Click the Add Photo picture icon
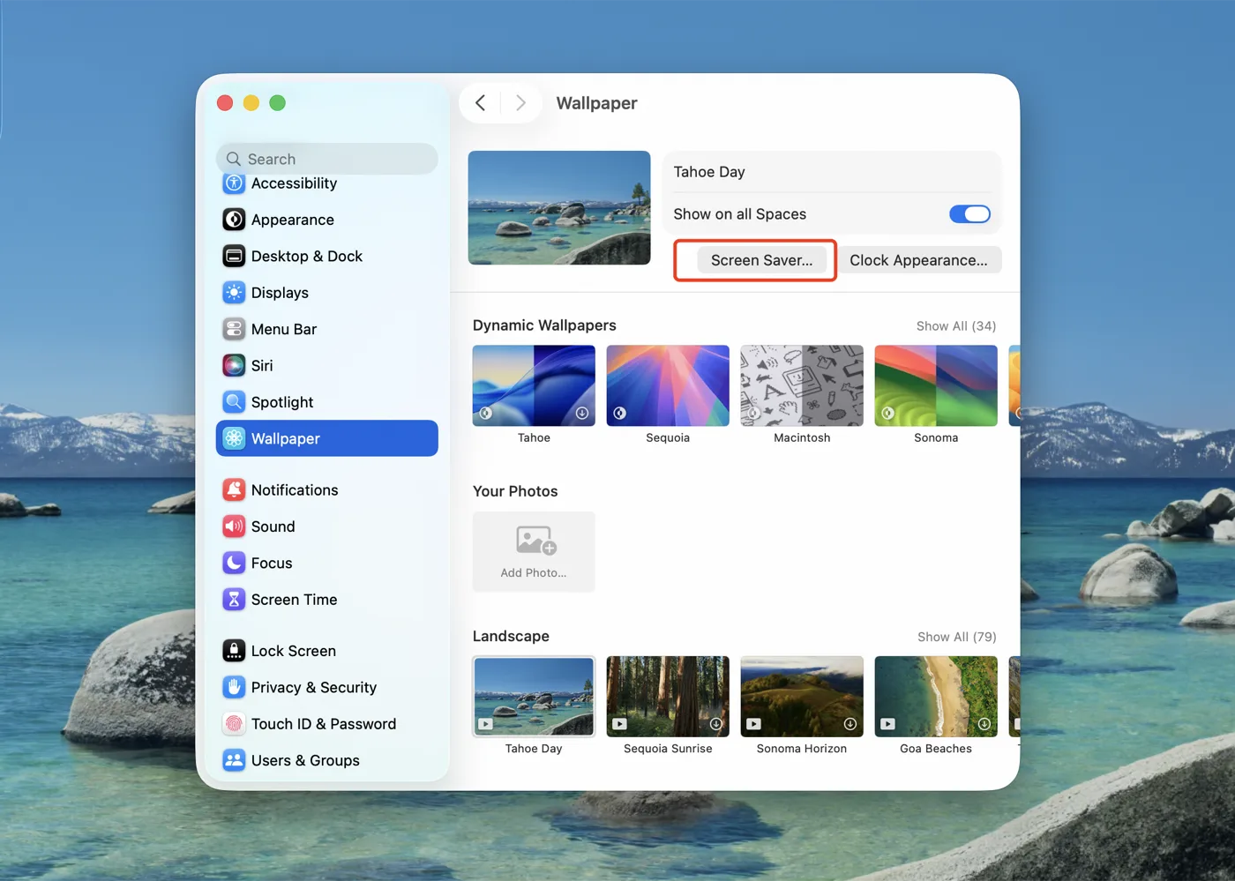The height and width of the screenshot is (881, 1235). point(535,540)
